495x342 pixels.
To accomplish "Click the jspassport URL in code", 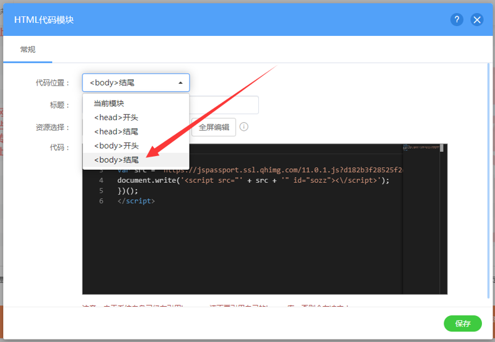I will point(283,170).
